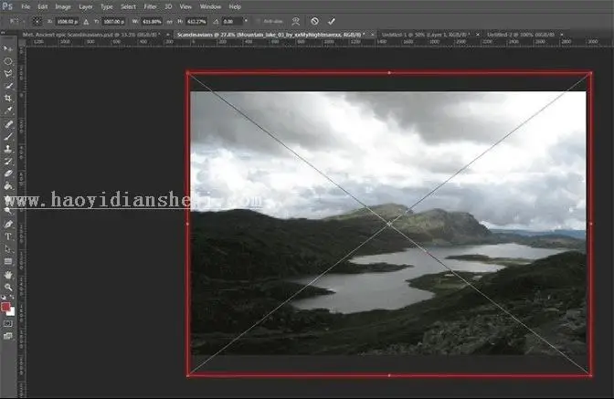
Task: Select the Hand tool
Action: click(8, 275)
